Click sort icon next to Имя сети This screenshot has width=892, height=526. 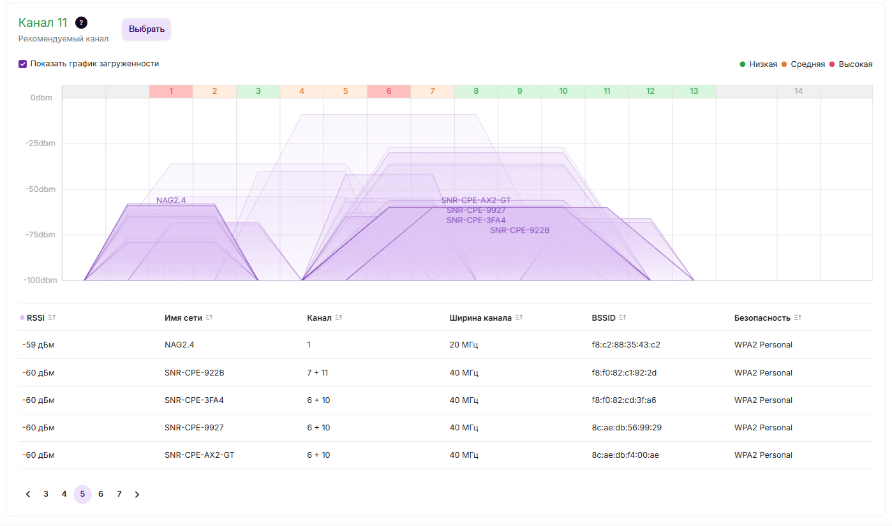tap(209, 318)
